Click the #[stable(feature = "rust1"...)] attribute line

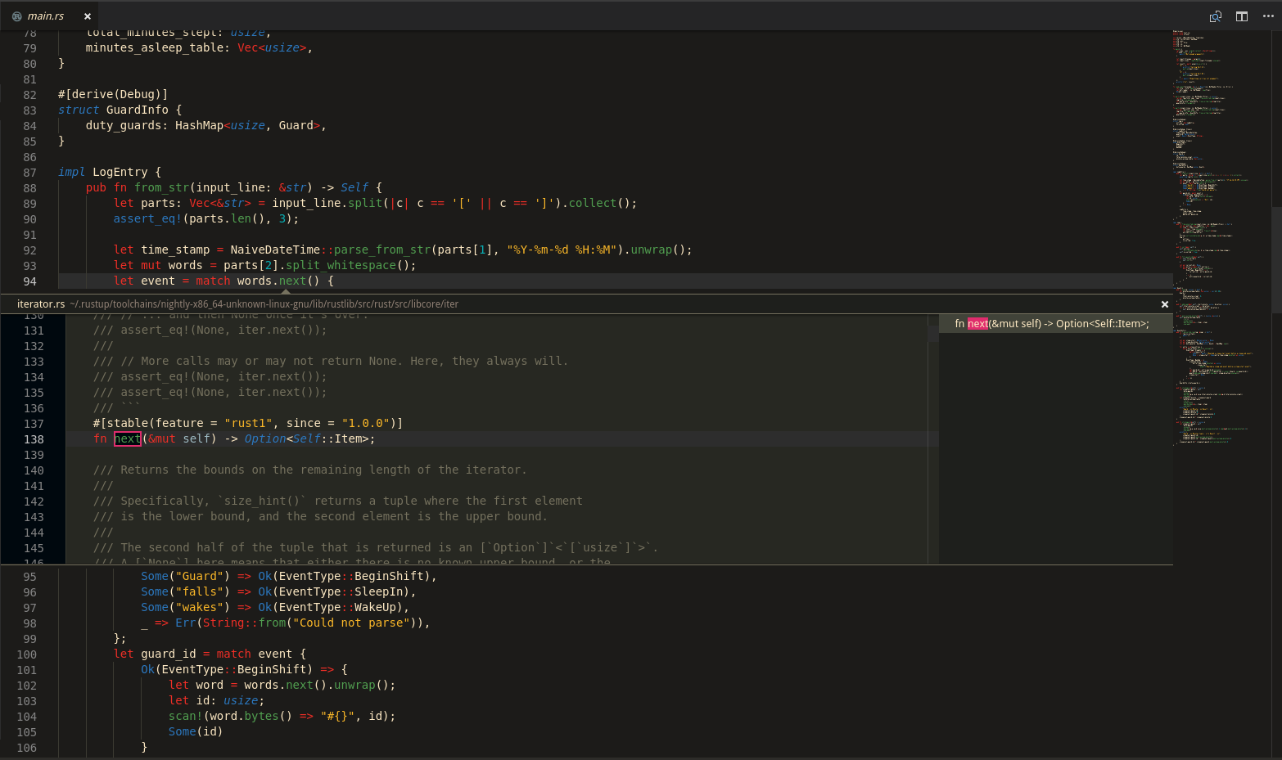click(x=248, y=424)
